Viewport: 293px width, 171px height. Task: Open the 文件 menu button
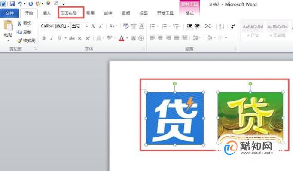click(9, 13)
